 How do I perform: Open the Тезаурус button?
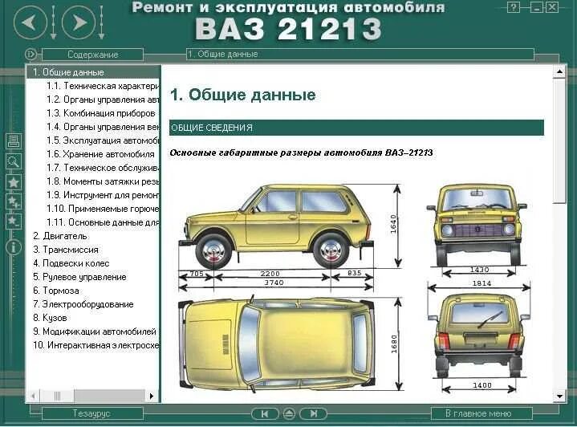click(x=92, y=413)
